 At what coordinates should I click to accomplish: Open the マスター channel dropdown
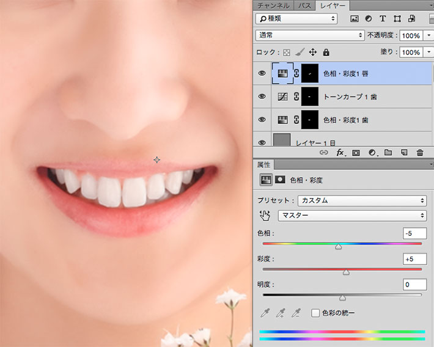[352, 216]
